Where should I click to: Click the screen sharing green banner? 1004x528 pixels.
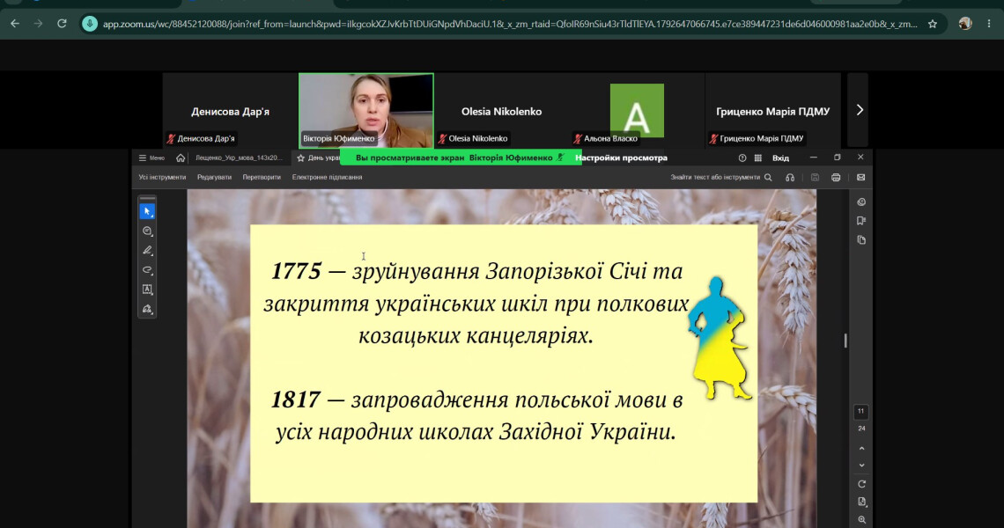pos(461,158)
